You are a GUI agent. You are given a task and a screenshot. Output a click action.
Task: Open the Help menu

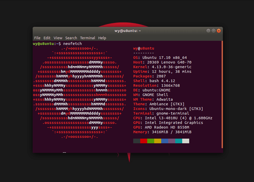tap(102, 38)
